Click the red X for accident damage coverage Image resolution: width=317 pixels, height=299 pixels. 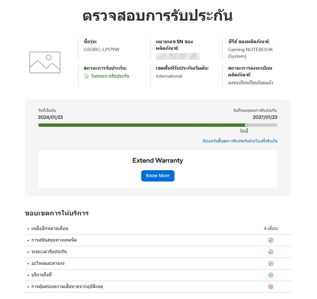271,287
